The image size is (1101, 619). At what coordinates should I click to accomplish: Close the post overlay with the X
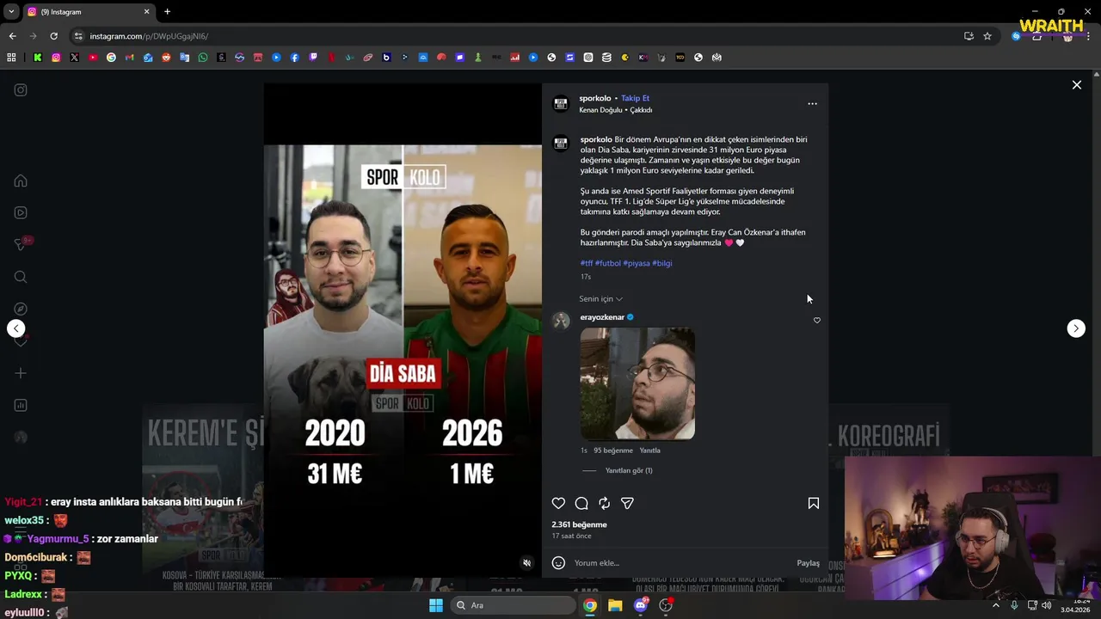pos(1076,85)
